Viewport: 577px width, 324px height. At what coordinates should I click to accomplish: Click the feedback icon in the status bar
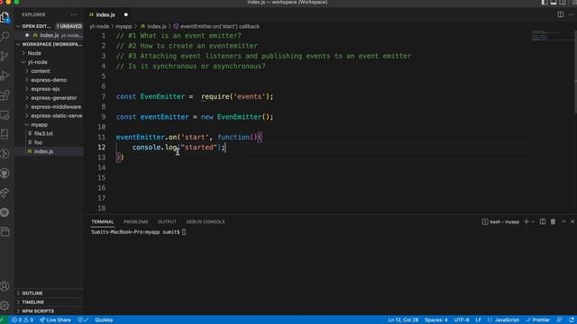(x=559, y=320)
